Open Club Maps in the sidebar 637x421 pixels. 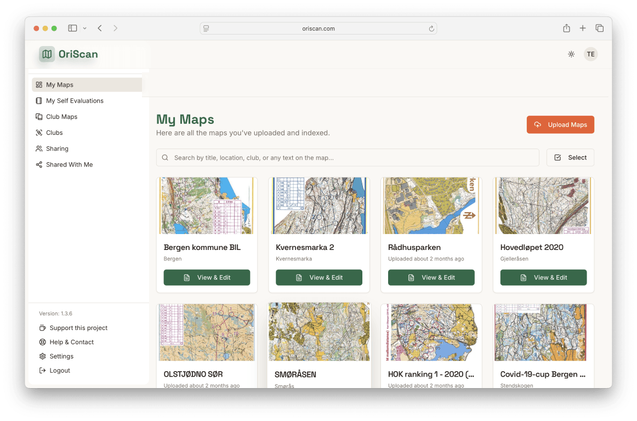[87, 117]
